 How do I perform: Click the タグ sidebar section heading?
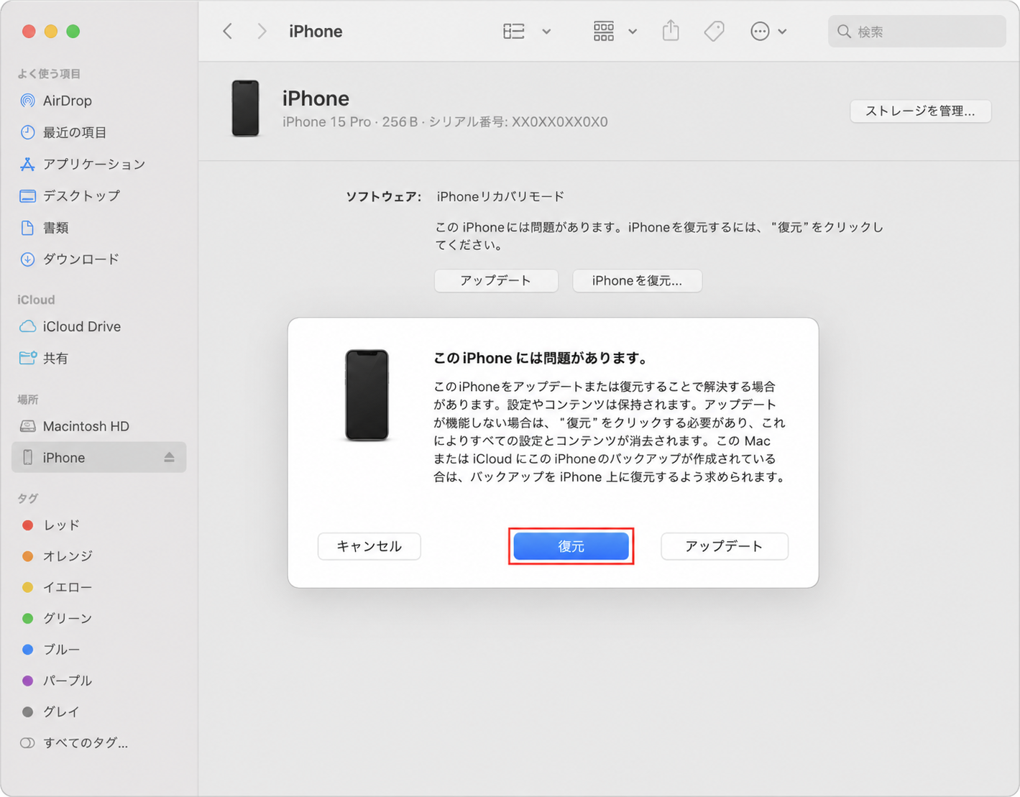[x=27, y=498]
